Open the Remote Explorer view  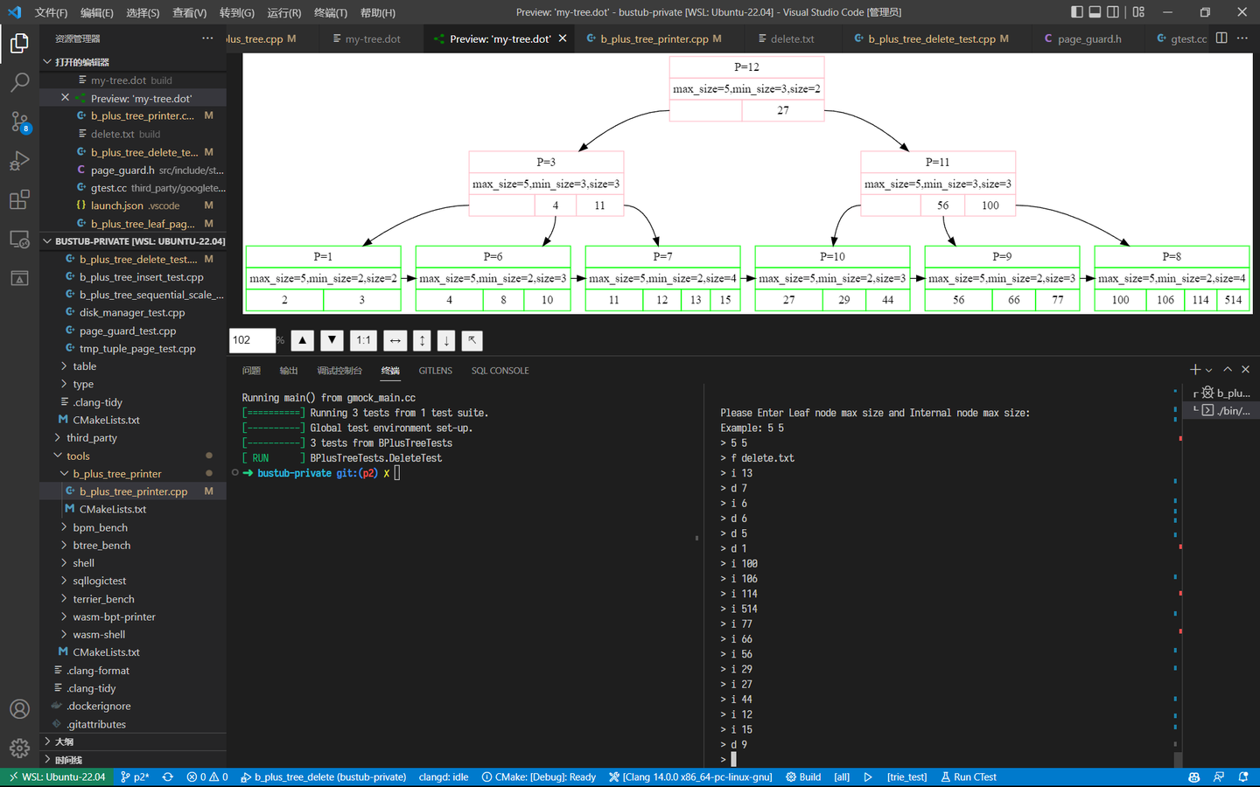point(19,240)
